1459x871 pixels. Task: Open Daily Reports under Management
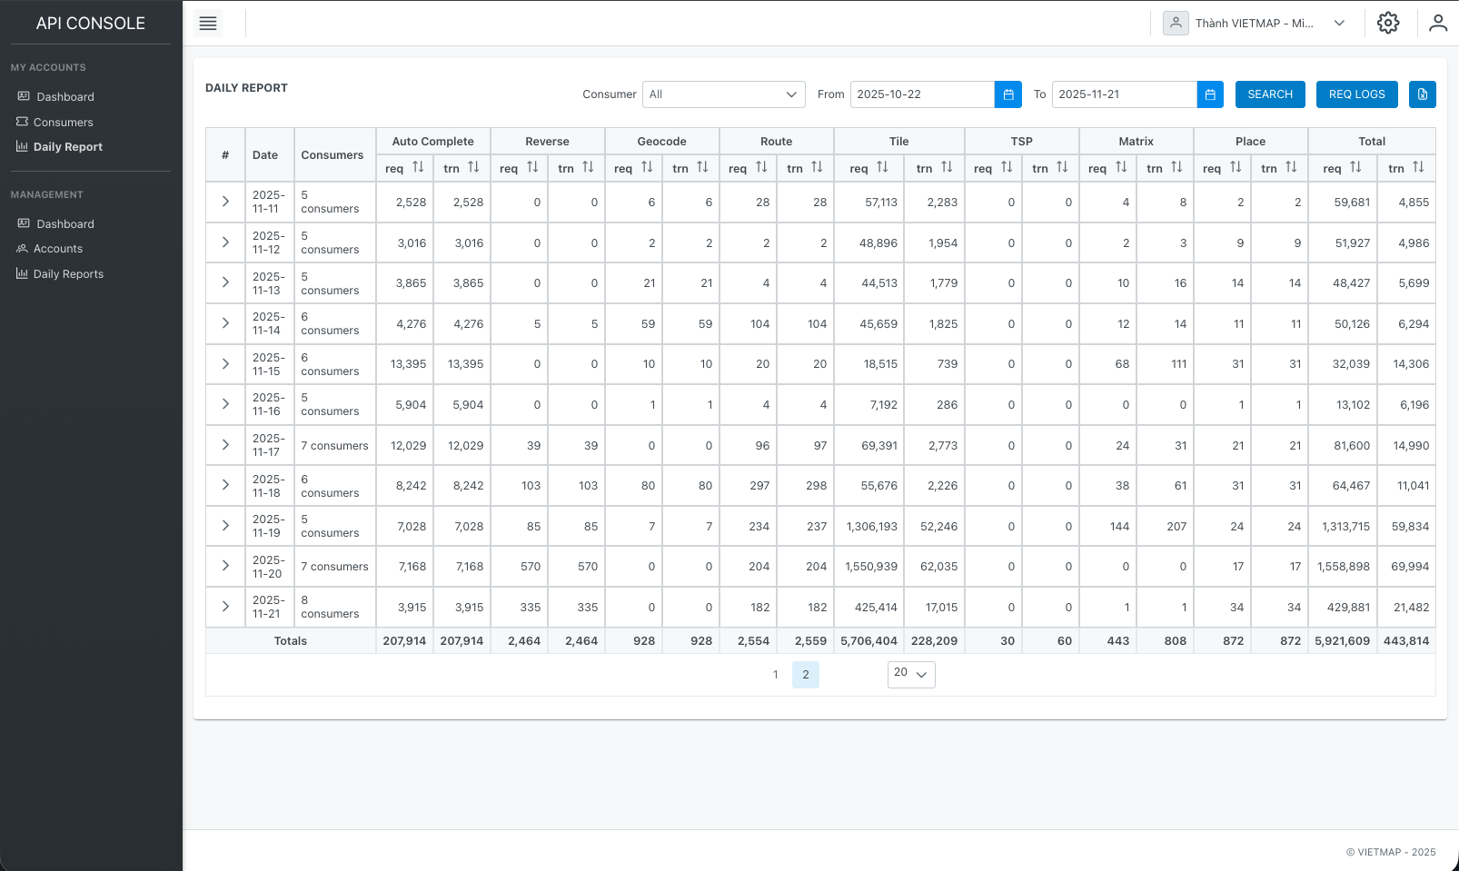pos(22,273)
